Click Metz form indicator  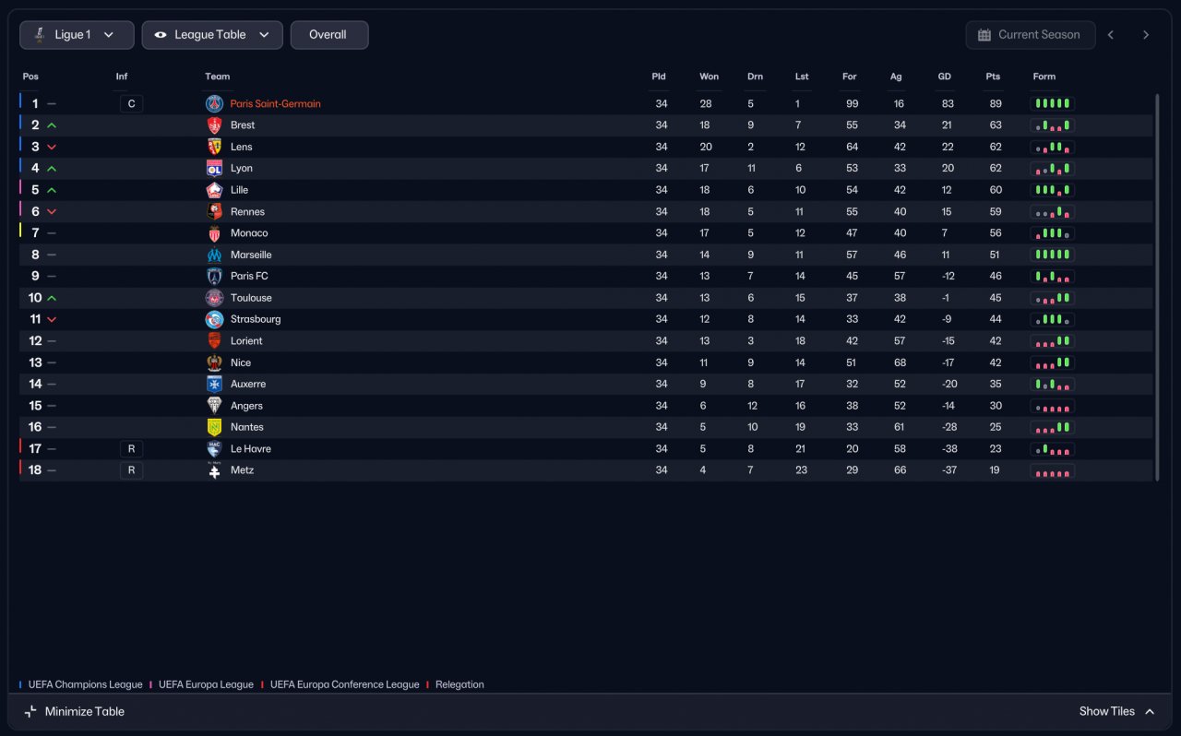pyautogui.click(x=1053, y=470)
